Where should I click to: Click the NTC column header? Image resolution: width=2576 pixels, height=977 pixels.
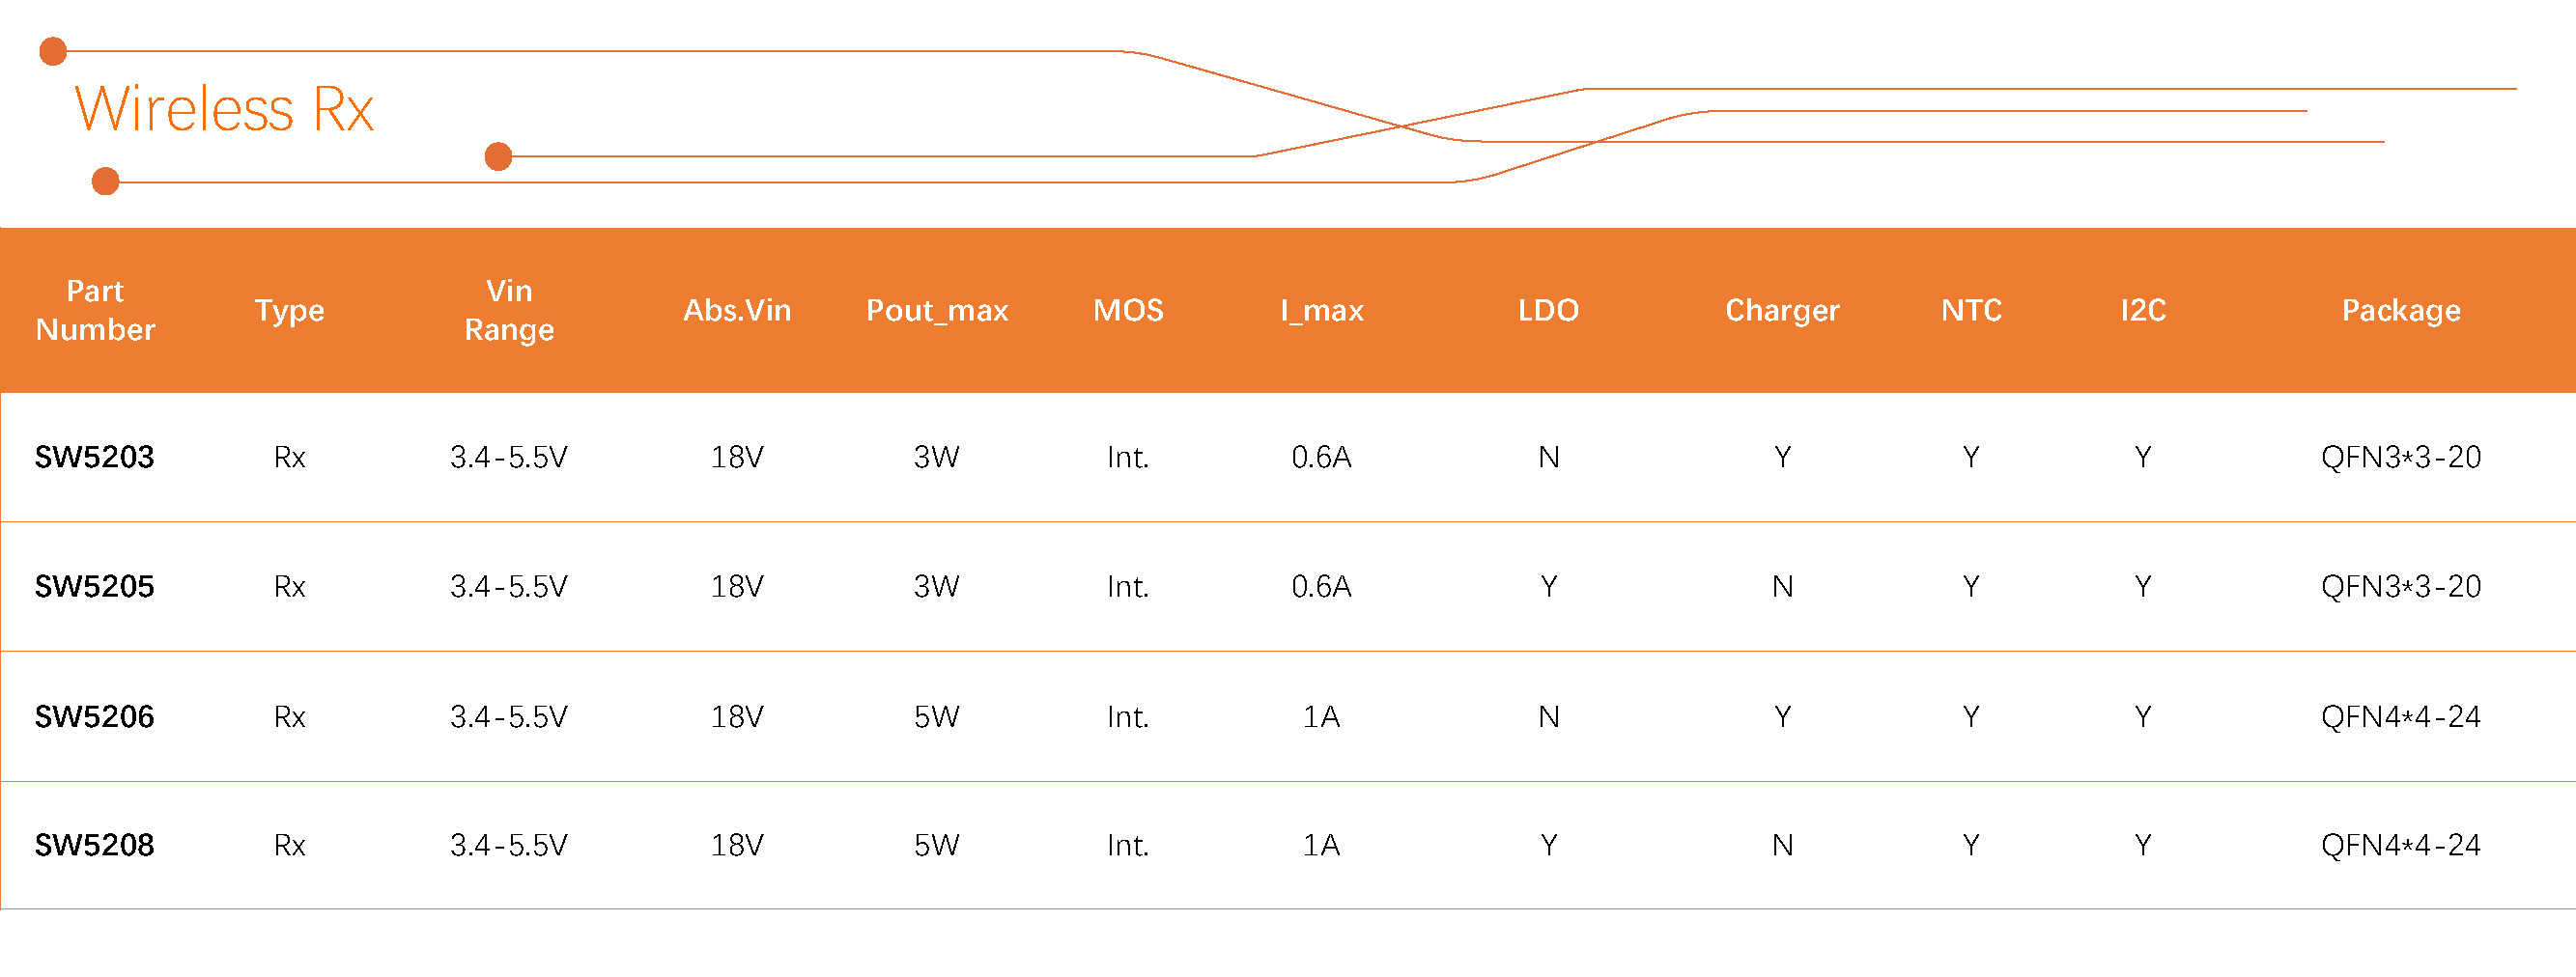[1971, 310]
